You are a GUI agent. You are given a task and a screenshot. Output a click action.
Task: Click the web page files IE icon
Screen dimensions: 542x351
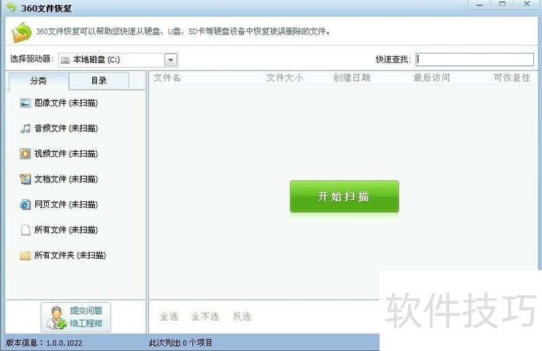tap(25, 205)
